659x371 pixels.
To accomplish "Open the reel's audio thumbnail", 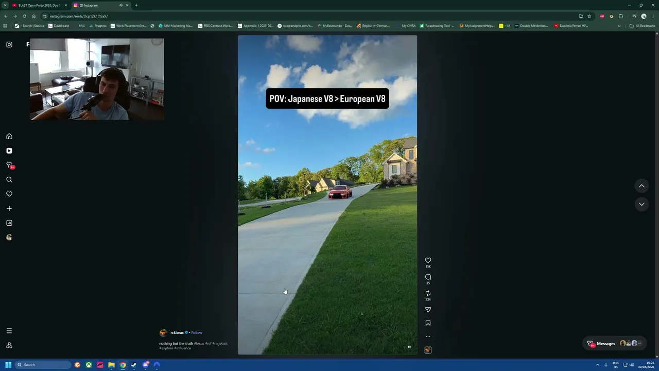I will coord(428,350).
